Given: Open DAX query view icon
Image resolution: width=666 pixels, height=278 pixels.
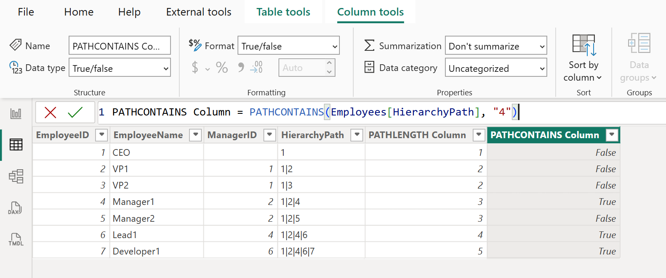Looking at the screenshot, I should click(x=16, y=208).
